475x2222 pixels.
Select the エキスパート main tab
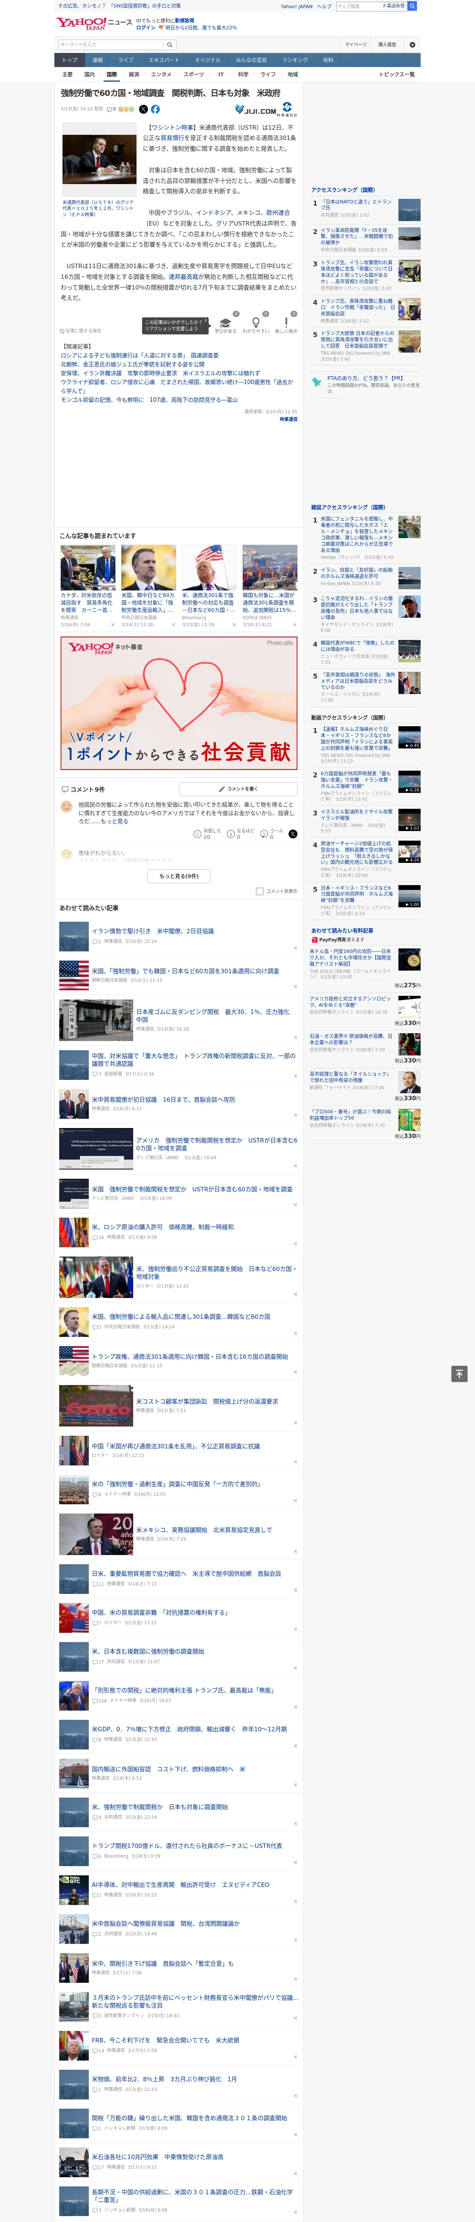[x=164, y=60]
